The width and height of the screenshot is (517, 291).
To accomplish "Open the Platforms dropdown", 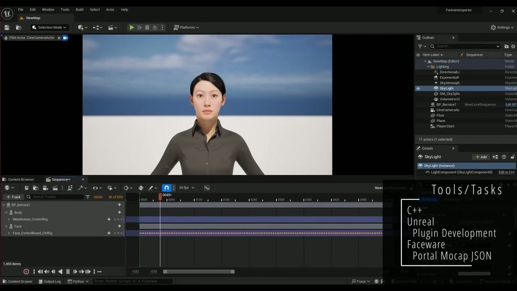I will pos(186,27).
